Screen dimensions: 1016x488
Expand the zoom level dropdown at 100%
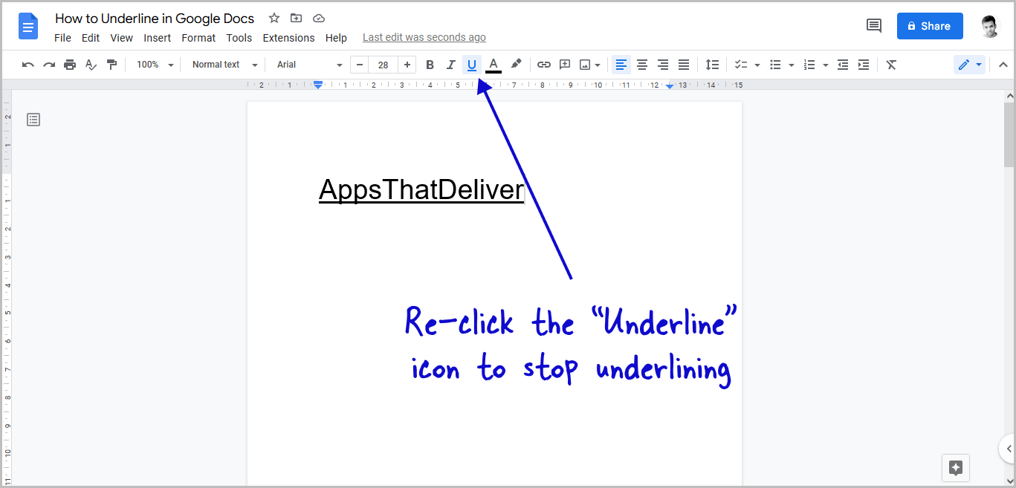(x=154, y=65)
